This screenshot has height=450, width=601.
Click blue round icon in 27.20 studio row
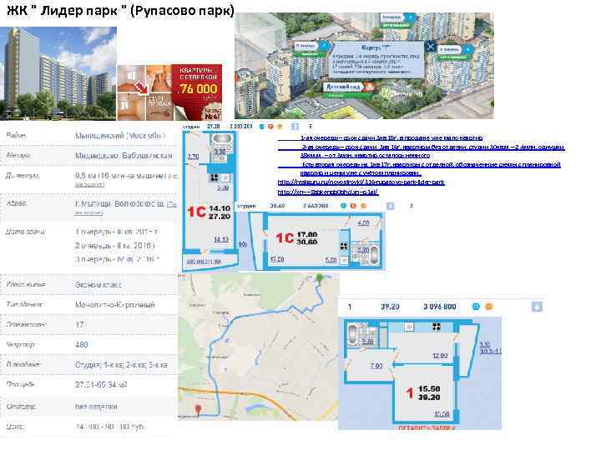click(x=262, y=127)
